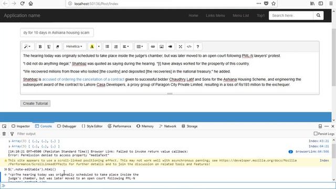Activate the devtools element picker icon
The width and height of the screenshot is (336, 189).
click(x=4, y=126)
